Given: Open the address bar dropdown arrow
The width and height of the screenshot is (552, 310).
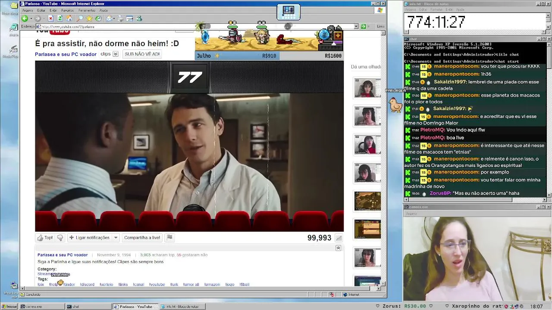Looking at the screenshot, I should [356, 26].
